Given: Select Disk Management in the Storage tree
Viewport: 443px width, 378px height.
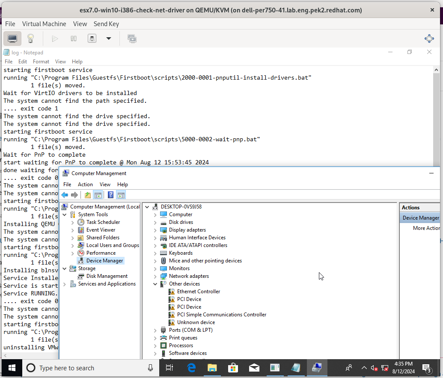Looking at the screenshot, I should 107,276.
